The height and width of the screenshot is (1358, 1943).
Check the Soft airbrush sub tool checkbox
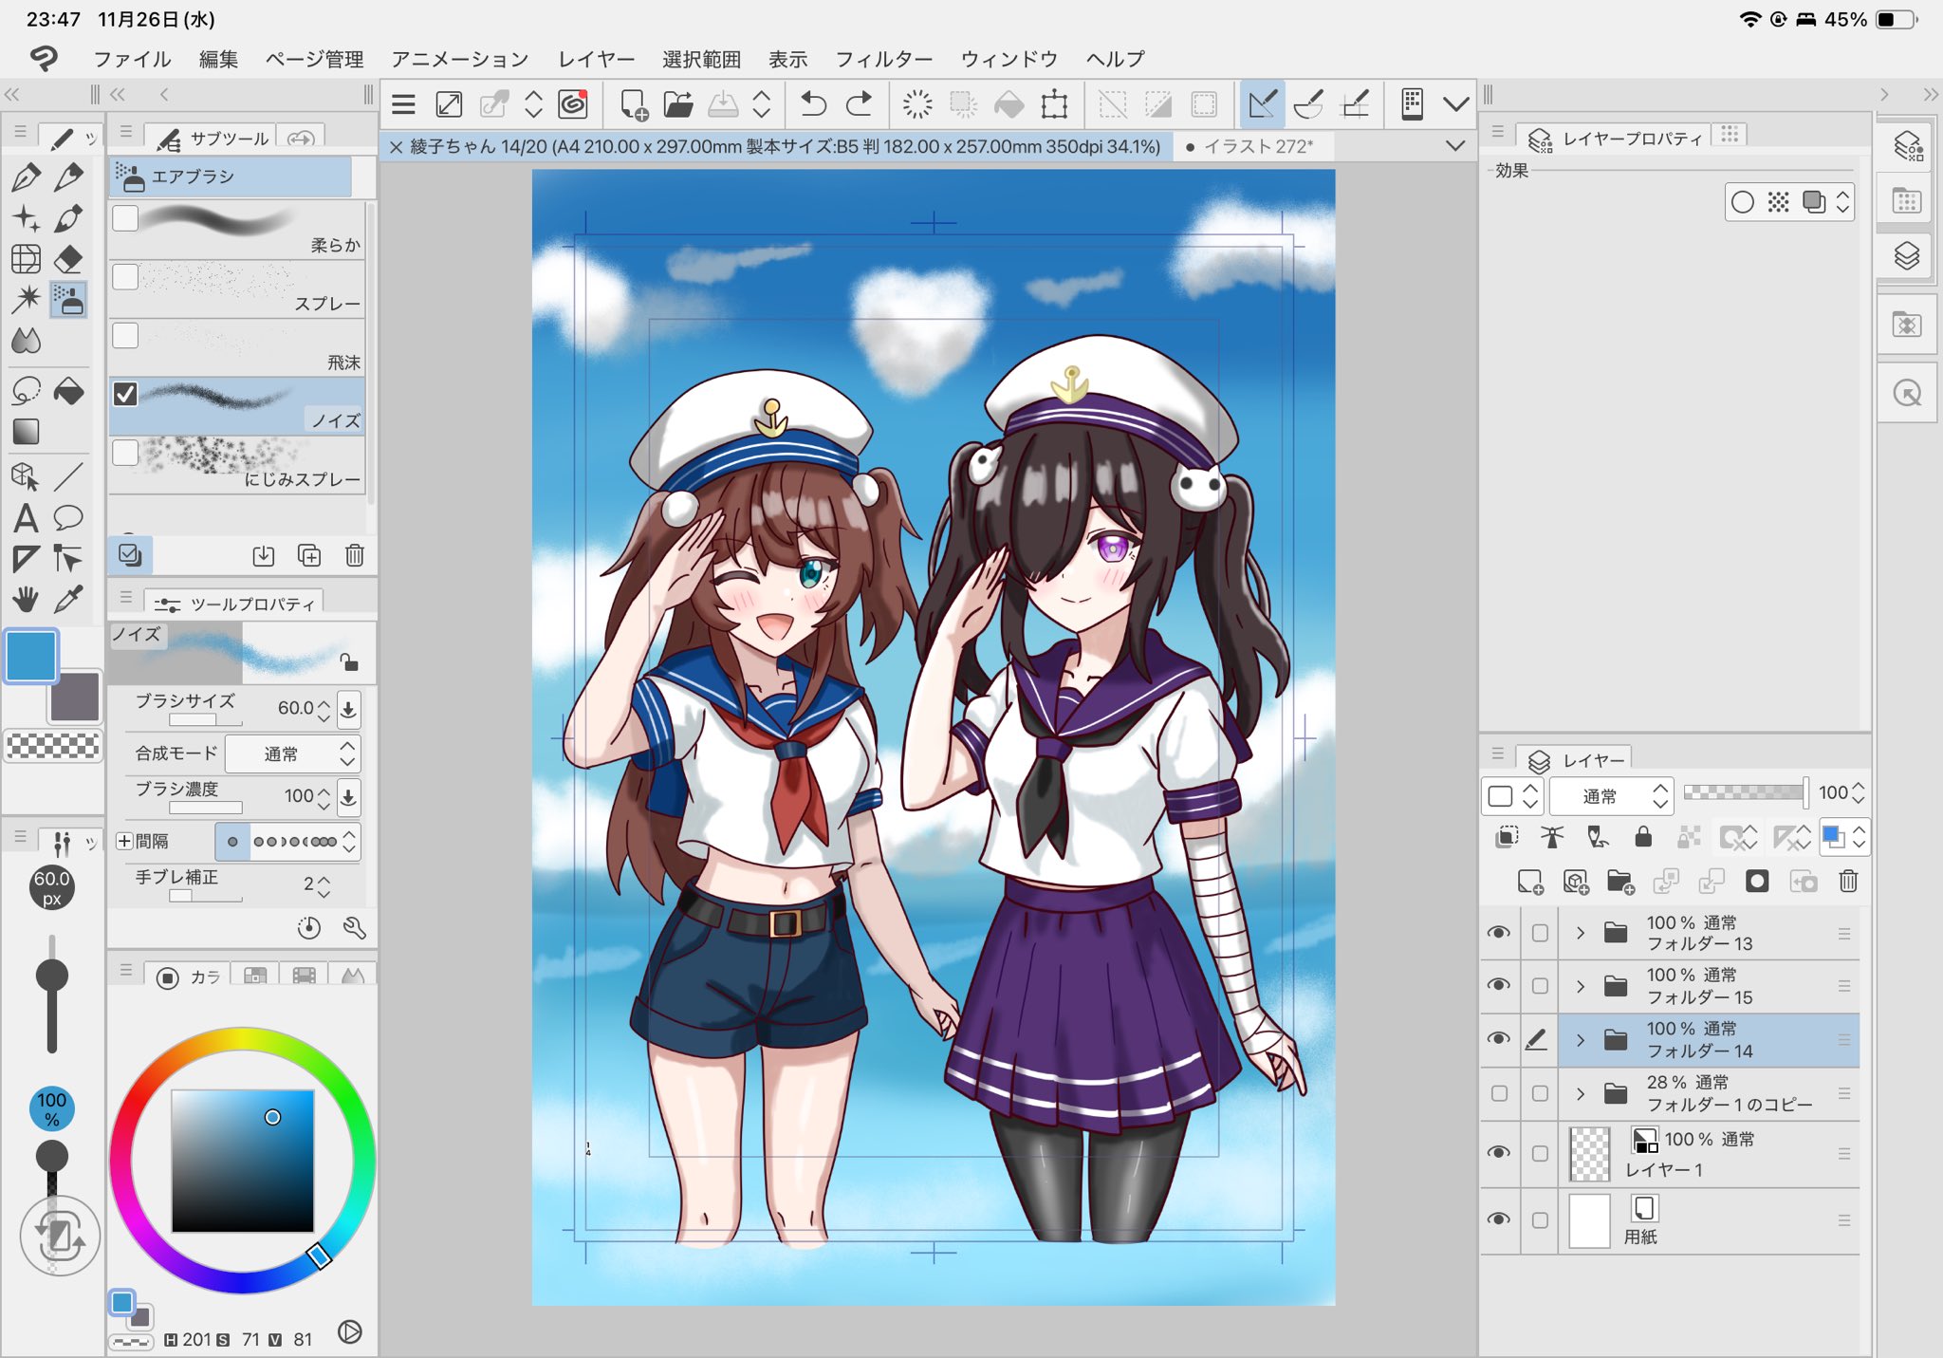[125, 218]
